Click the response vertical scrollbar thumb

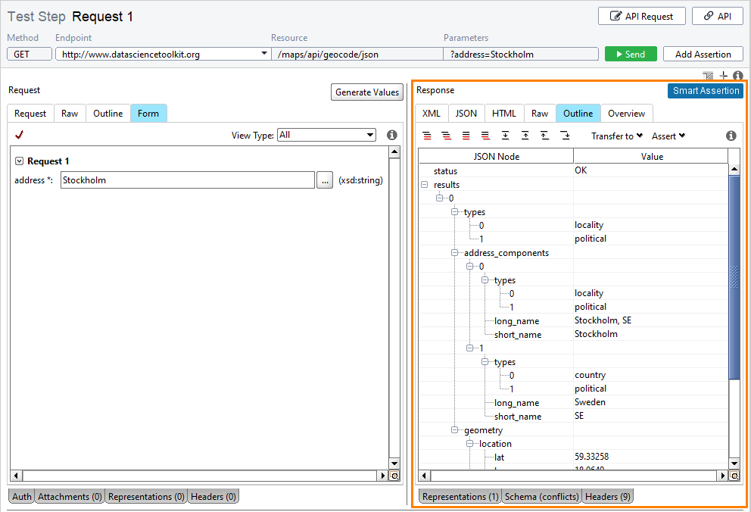tap(734, 277)
